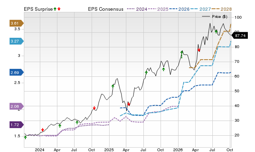Click the green up arrow in the EPS Surprise legend

click(55, 9)
